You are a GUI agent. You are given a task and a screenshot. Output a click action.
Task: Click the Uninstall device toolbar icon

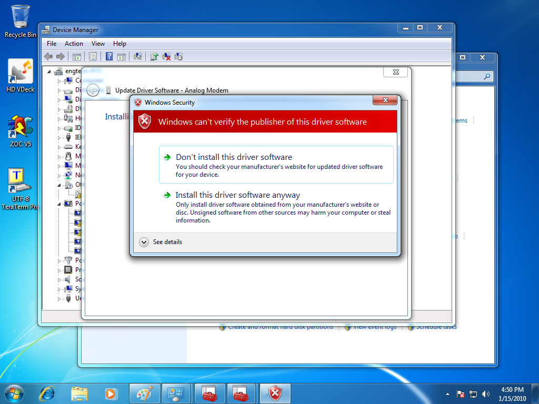click(166, 57)
